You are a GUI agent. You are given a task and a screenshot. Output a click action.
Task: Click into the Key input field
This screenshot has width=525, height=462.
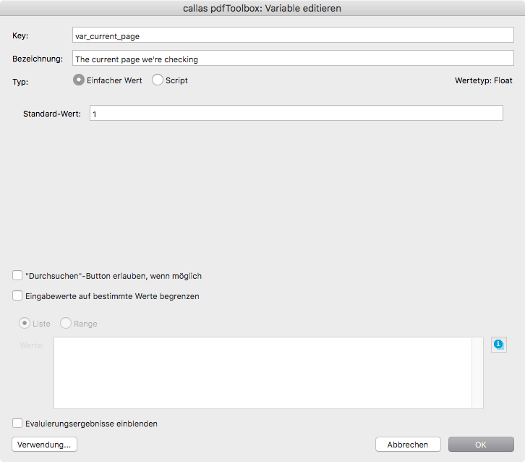293,35
